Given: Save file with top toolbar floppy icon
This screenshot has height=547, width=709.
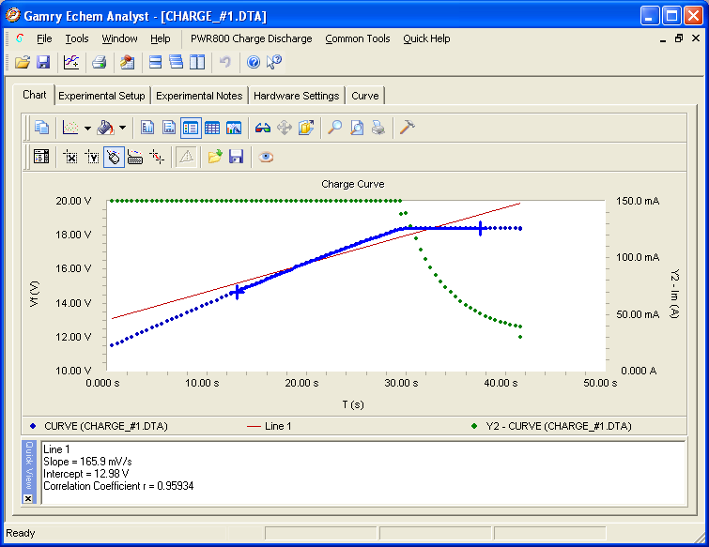Looking at the screenshot, I should click(43, 62).
